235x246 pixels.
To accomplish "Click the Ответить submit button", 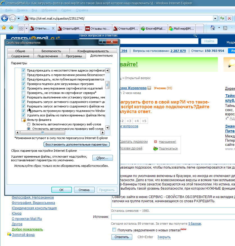I will [x=122, y=237].
